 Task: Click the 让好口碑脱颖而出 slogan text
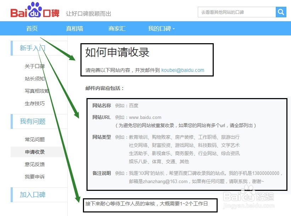89,14
